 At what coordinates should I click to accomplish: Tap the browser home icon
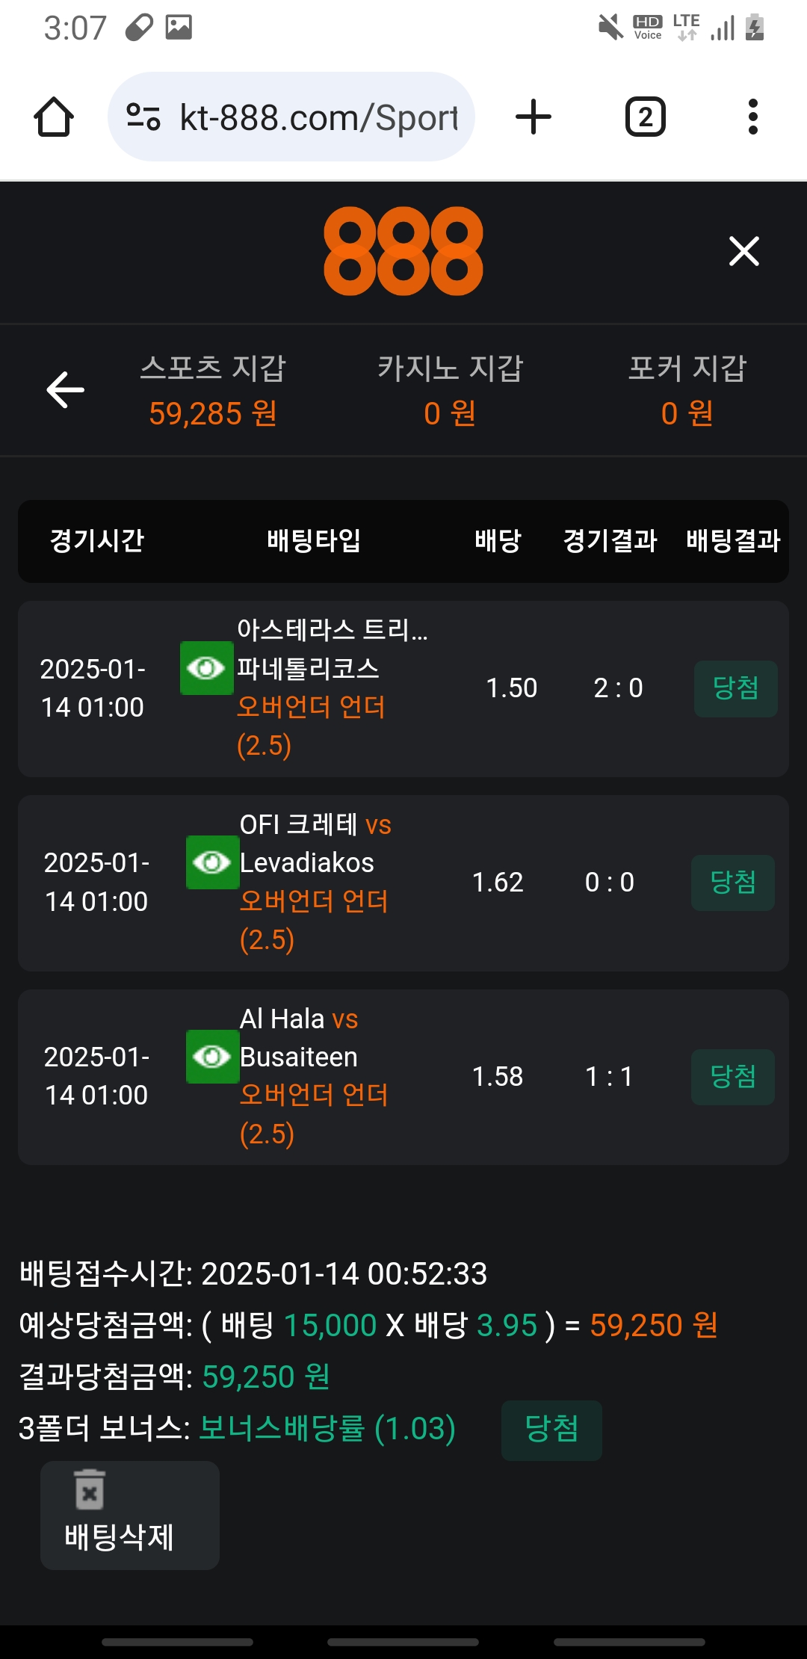coord(54,117)
